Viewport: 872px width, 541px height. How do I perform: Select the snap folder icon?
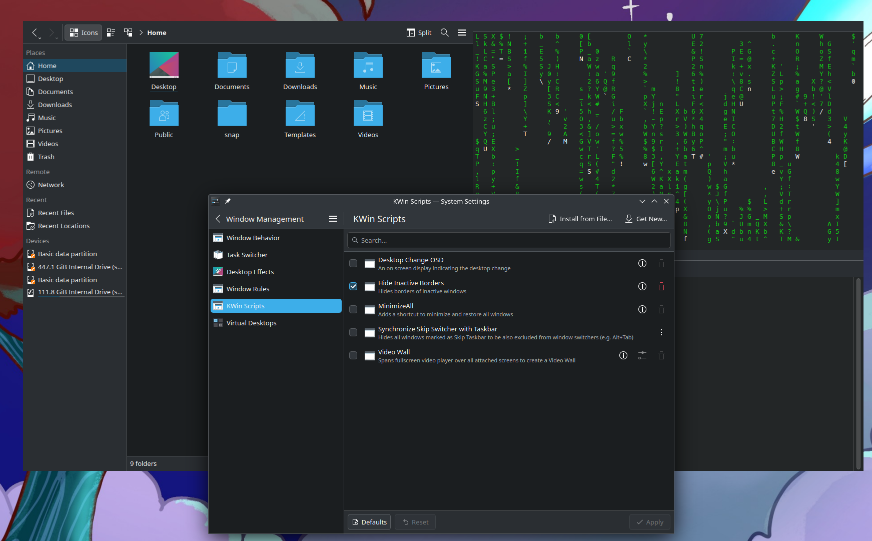pos(232,114)
